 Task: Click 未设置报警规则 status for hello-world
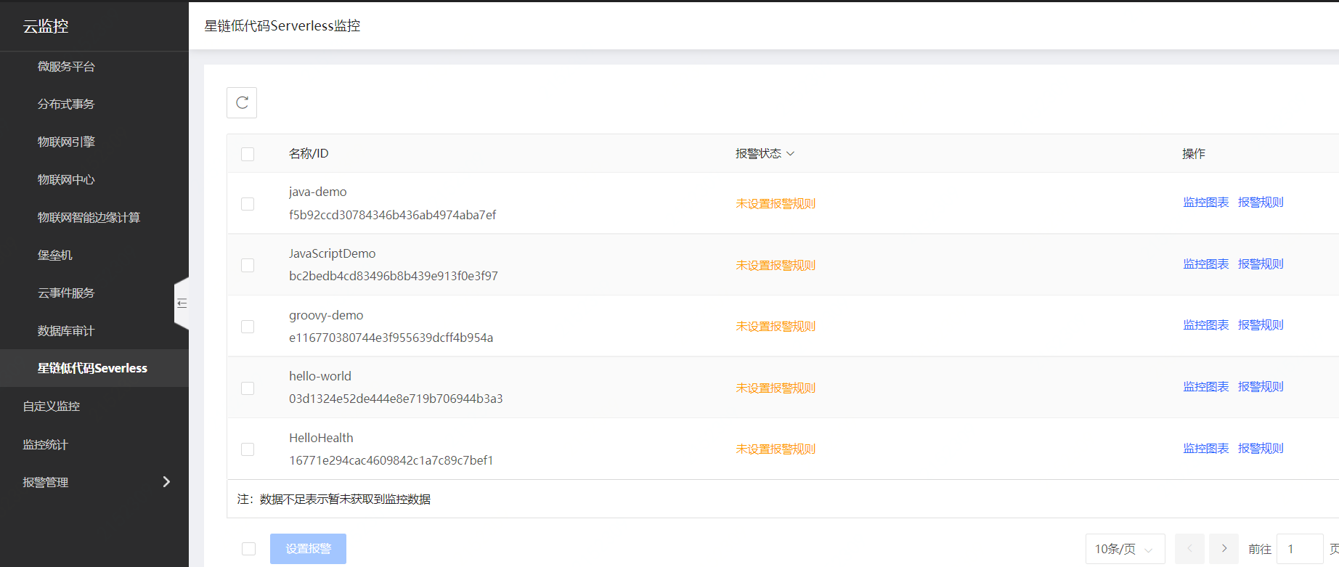pyautogui.click(x=776, y=388)
